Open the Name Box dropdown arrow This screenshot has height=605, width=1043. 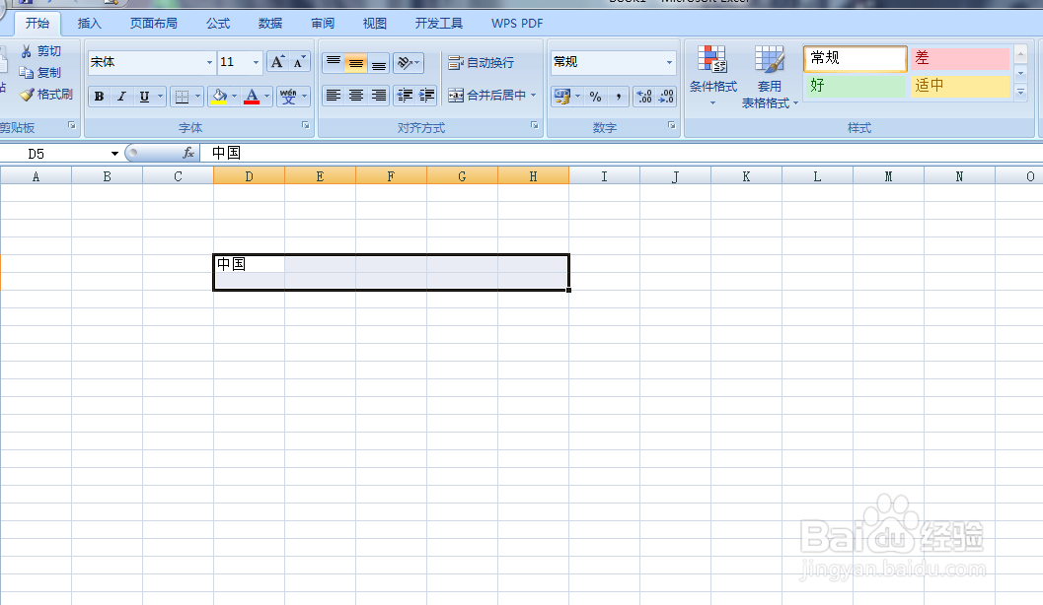coord(114,154)
